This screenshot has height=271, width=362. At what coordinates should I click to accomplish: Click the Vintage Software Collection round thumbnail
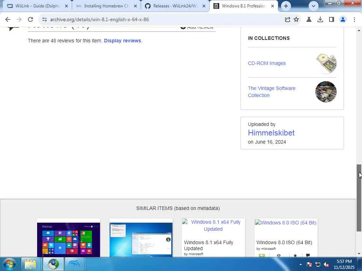tap(326, 92)
